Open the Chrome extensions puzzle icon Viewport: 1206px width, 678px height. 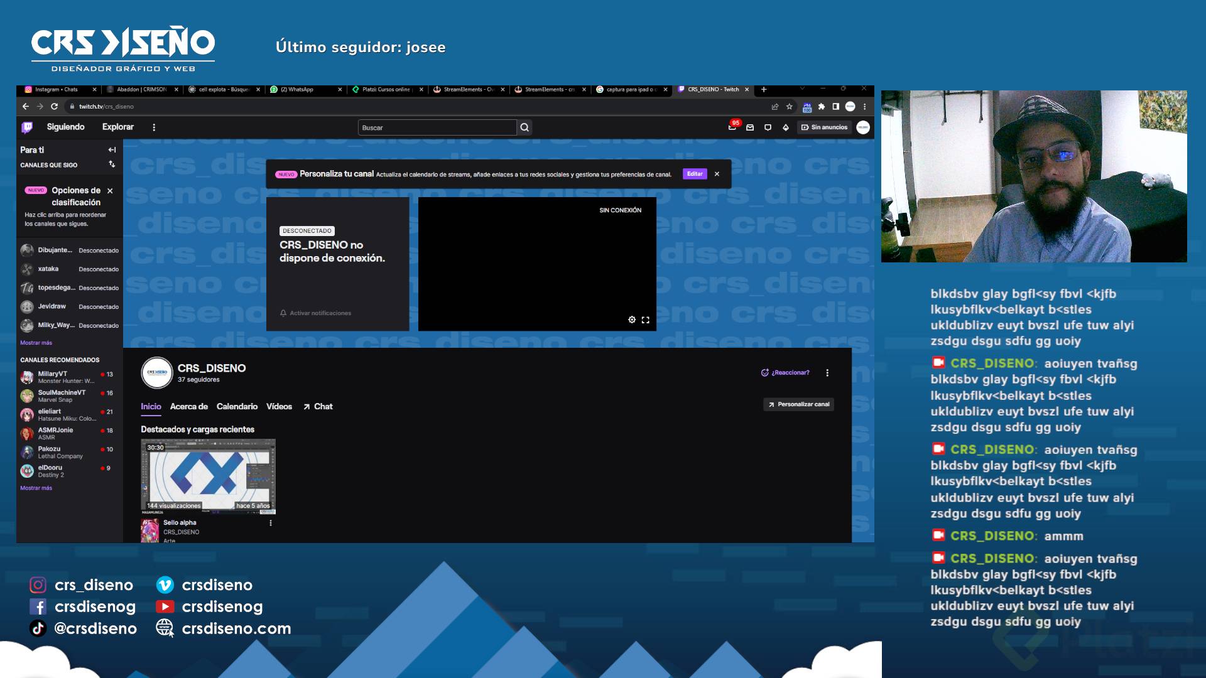coord(822,107)
